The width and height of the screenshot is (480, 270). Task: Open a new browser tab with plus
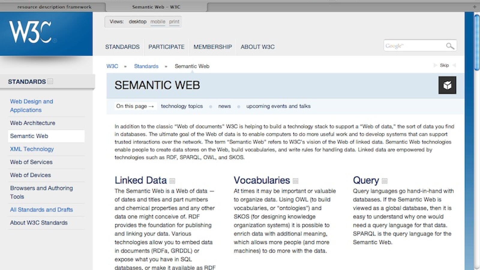pos(475,7)
